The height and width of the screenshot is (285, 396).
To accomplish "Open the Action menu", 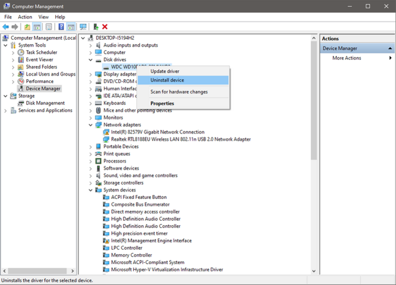I will click(25, 17).
